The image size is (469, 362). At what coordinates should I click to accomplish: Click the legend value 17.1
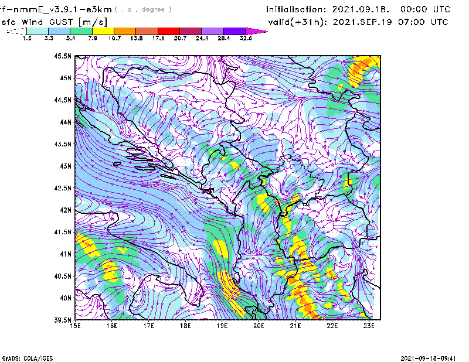(158, 38)
